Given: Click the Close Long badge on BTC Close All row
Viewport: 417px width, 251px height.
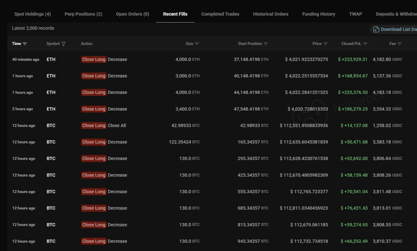Looking at the screenshot, I should 94,126.
